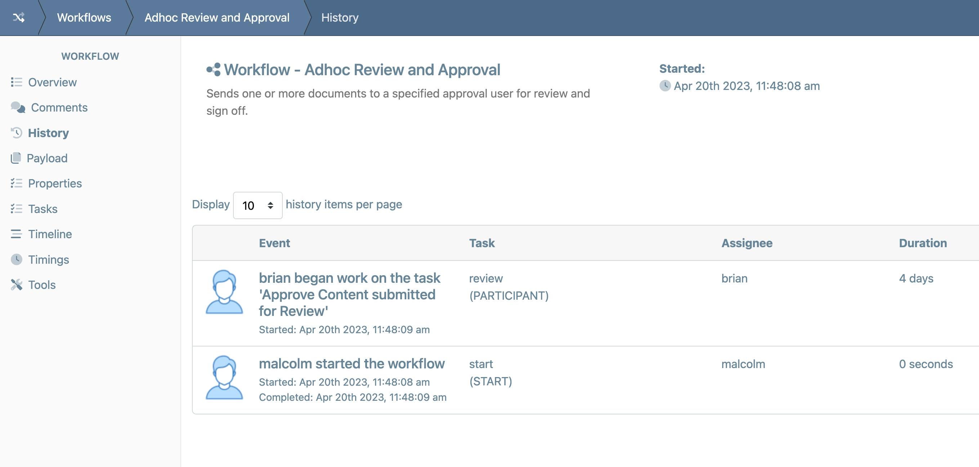Click the Timings clock icon
This screenshot has width=979, height=467.
(x=16, y=259)
